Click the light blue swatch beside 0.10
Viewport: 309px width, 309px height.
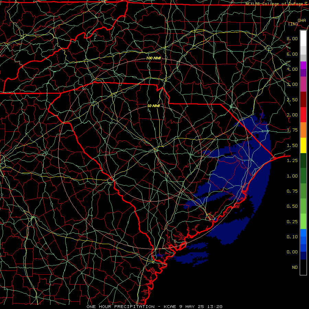pyautogui.click(x=303, y=233)
